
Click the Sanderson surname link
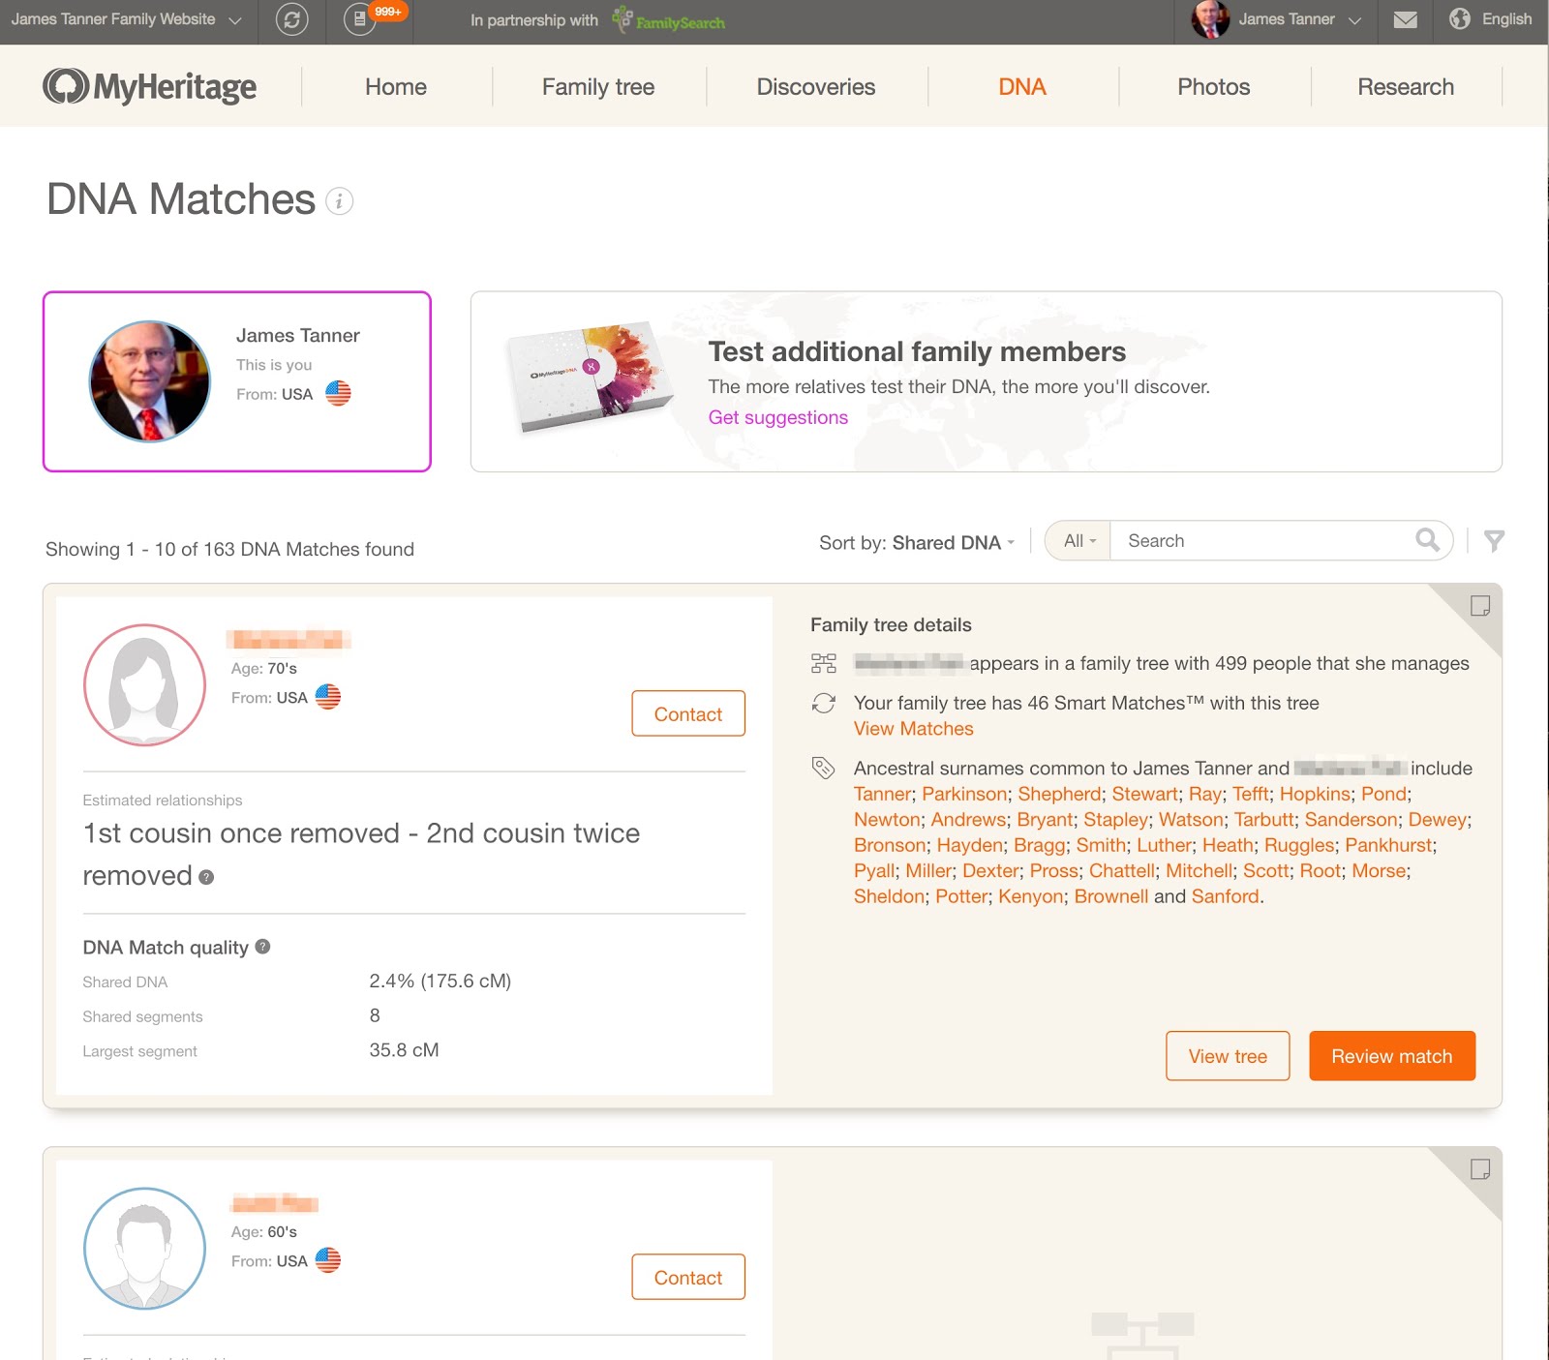coord(1351,820)
